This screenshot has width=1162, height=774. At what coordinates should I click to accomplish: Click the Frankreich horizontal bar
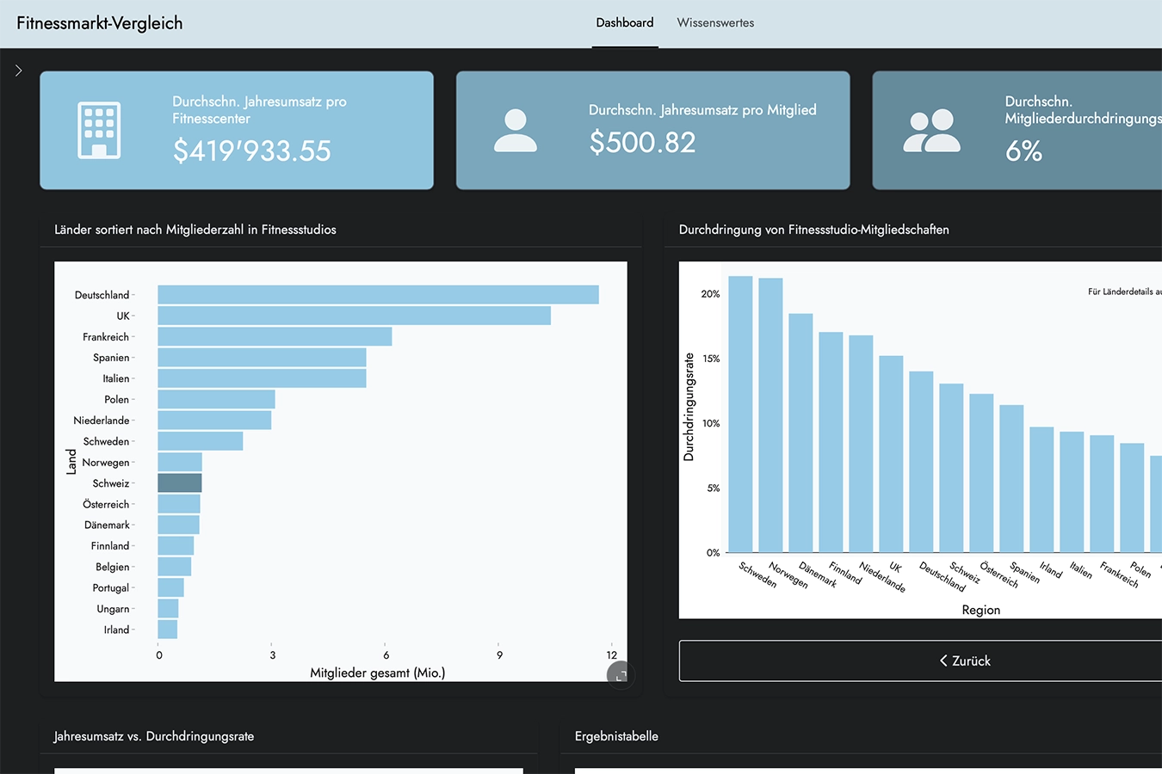click(x=275, y=337)
